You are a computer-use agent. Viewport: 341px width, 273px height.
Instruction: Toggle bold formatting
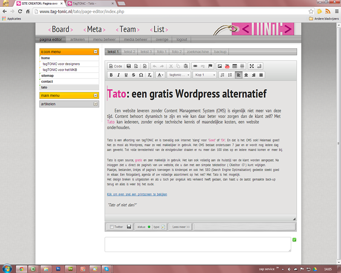click(x=111, y=75)
